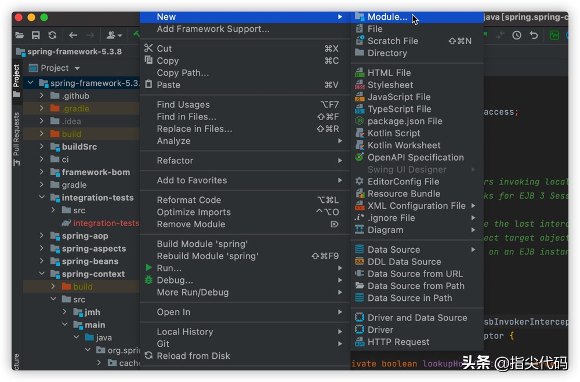Choose Reload from Disk item
Image resolution: width=580 pixels, height=382 pixels.
point(245,356)
